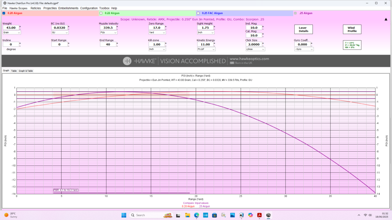
Task: Click the Kill-zone field 1.00
Action: [157, 44]
